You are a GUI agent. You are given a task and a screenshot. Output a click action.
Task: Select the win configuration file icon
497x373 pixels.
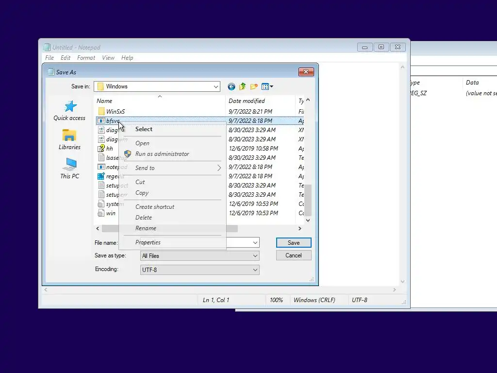pos(101,213)
